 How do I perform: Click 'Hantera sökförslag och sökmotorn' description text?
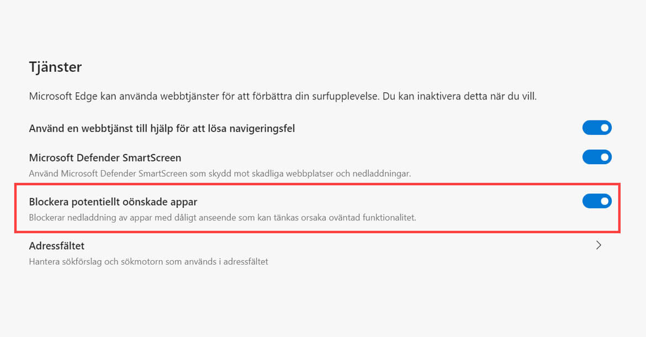[149, 261]
